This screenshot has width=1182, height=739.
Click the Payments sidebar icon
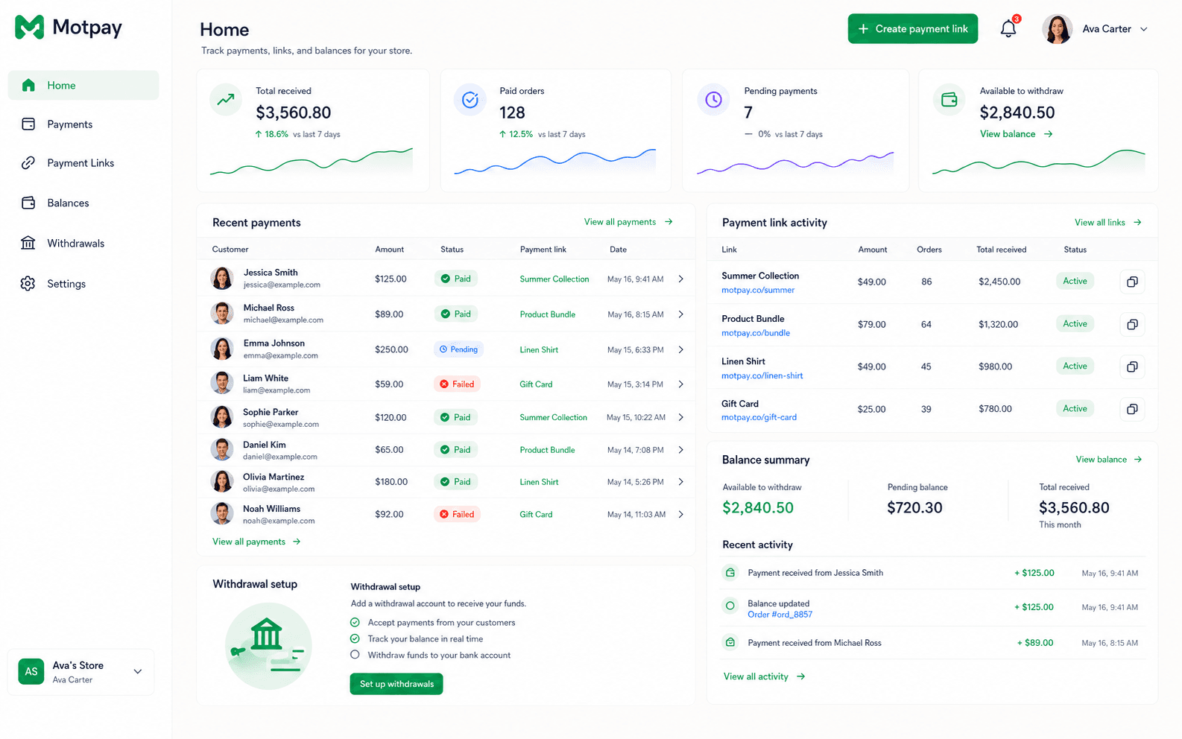coord(28,124)
